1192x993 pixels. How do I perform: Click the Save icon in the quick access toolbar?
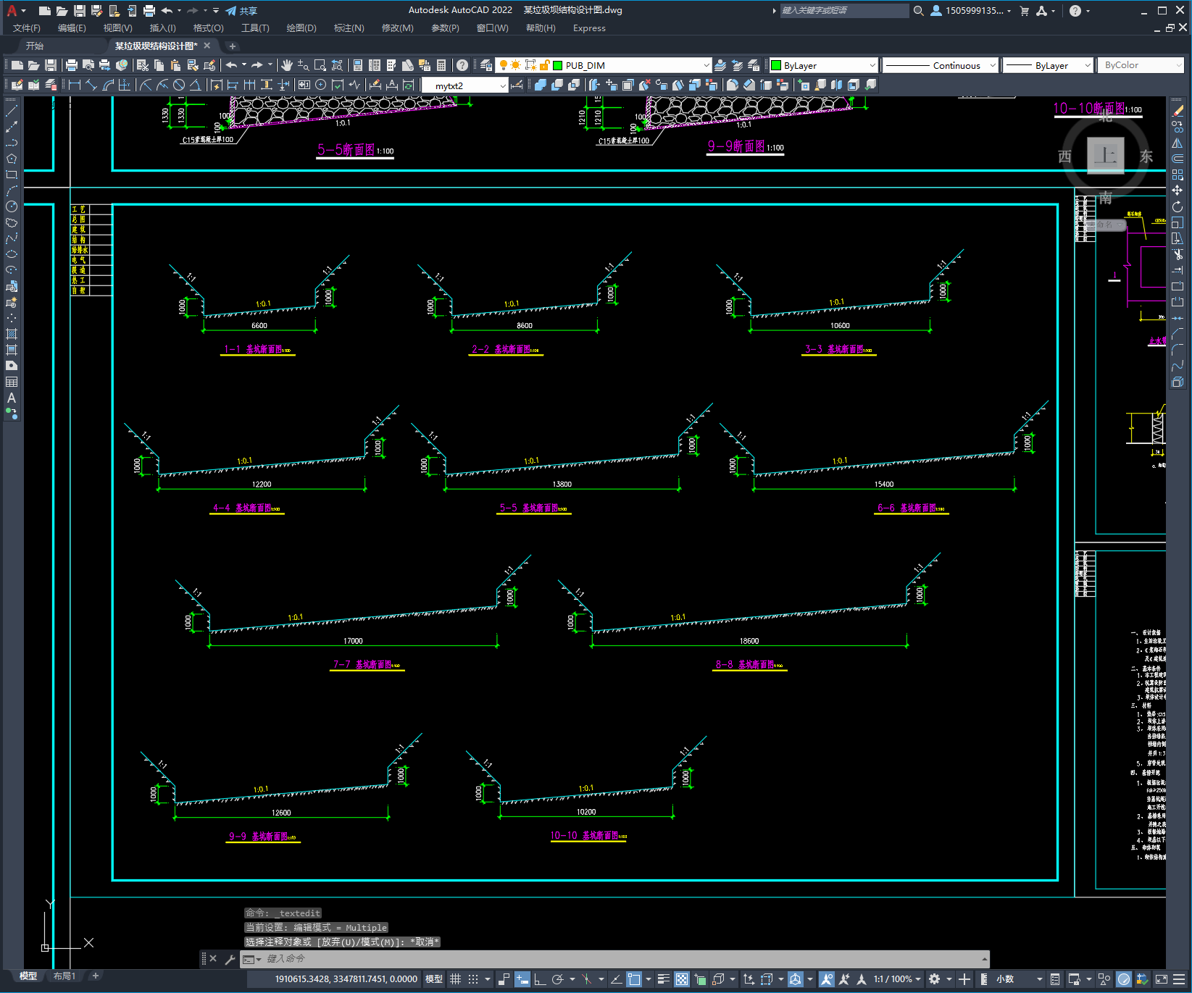pos(80,11)
